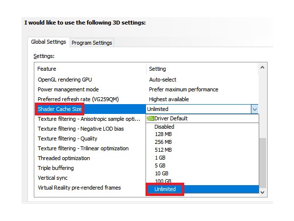294x221 pixels.
Task: Select the Global Settings tab
Action: (49, 42)
